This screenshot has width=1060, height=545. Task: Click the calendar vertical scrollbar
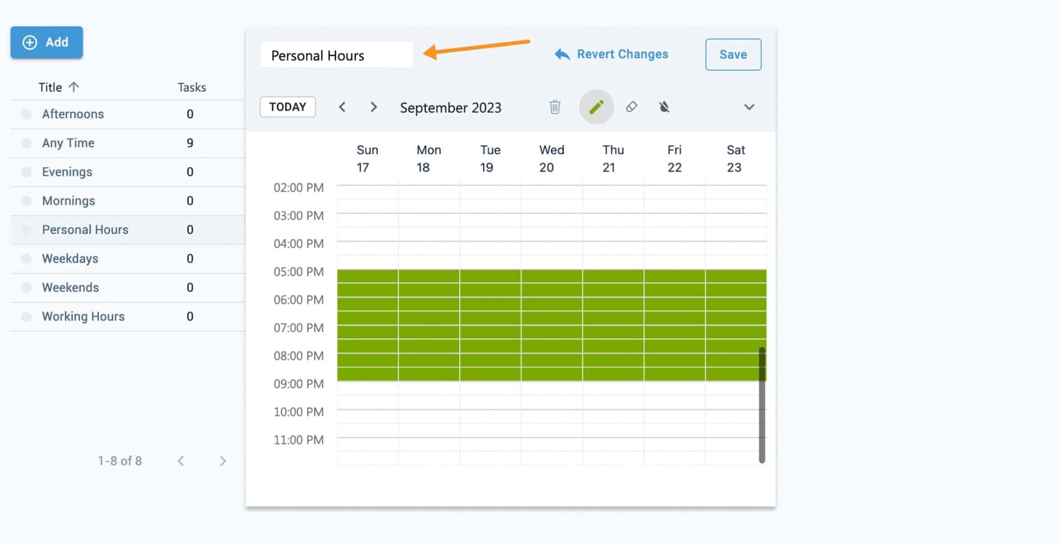pos(762,405)
